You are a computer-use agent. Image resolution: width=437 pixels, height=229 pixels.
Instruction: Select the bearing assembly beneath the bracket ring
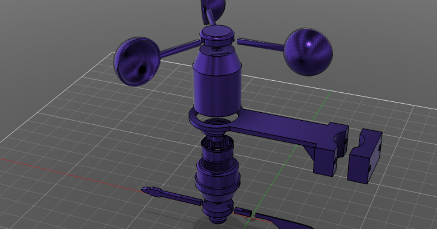(x=217, y=149)
